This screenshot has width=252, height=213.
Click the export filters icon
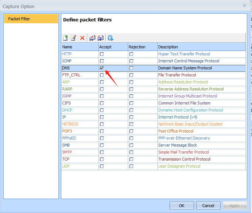coord(92,38)
